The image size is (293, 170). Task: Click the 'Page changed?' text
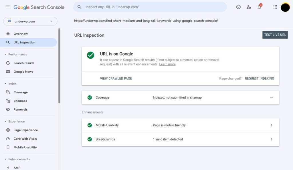230,79
